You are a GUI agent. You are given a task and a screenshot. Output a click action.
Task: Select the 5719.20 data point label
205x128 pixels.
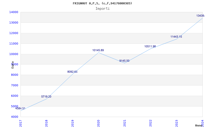pyautogui.click(x=46, y=97)
